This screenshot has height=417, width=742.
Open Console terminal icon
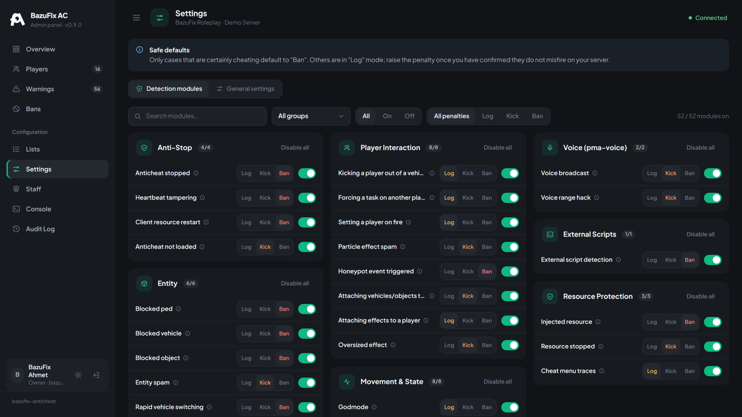(x=16, y=209)
